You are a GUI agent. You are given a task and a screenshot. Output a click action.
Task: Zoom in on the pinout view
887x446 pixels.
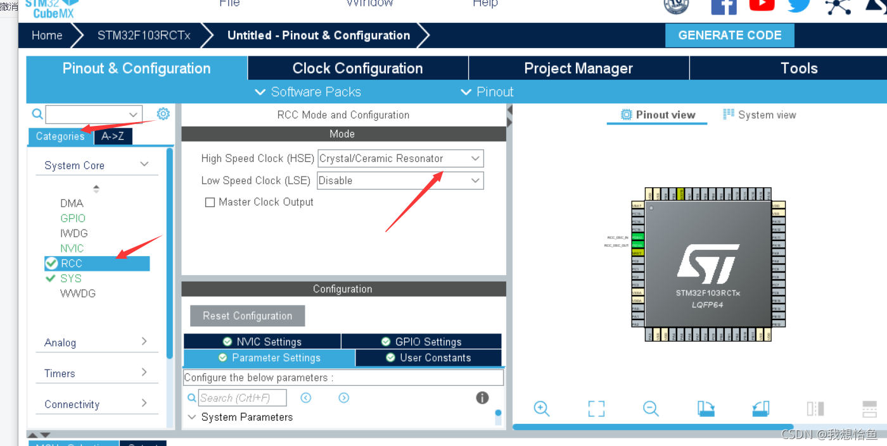[x=542, y=408]
